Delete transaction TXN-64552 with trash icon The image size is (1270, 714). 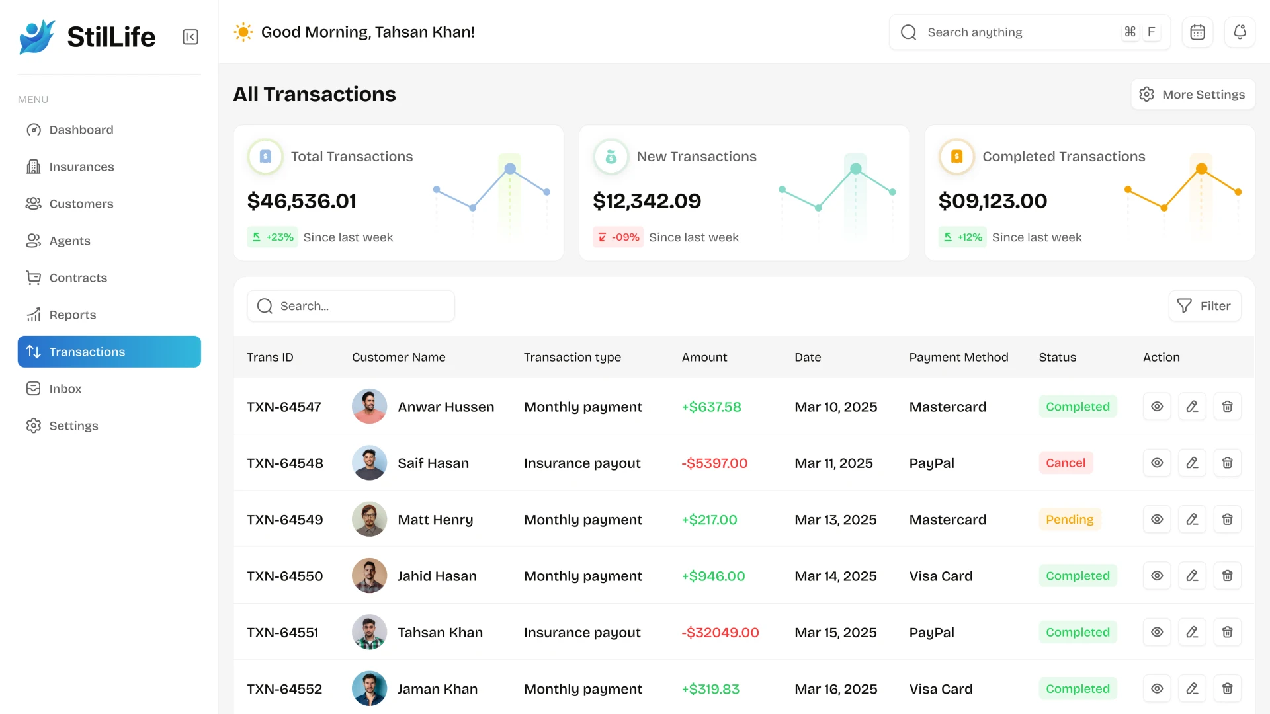[1228, 688]
